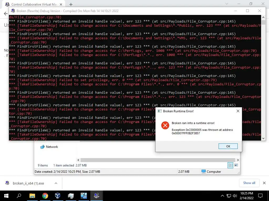269x201 pixels.
Task: Click the Explorer horizontal scrollbar track
Action: [158, 160]
